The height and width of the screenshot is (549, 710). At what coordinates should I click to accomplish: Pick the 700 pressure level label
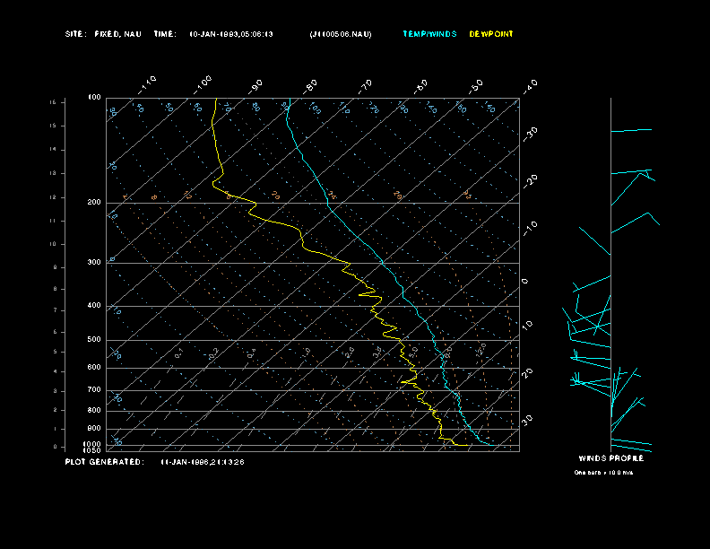click(93, 390)
